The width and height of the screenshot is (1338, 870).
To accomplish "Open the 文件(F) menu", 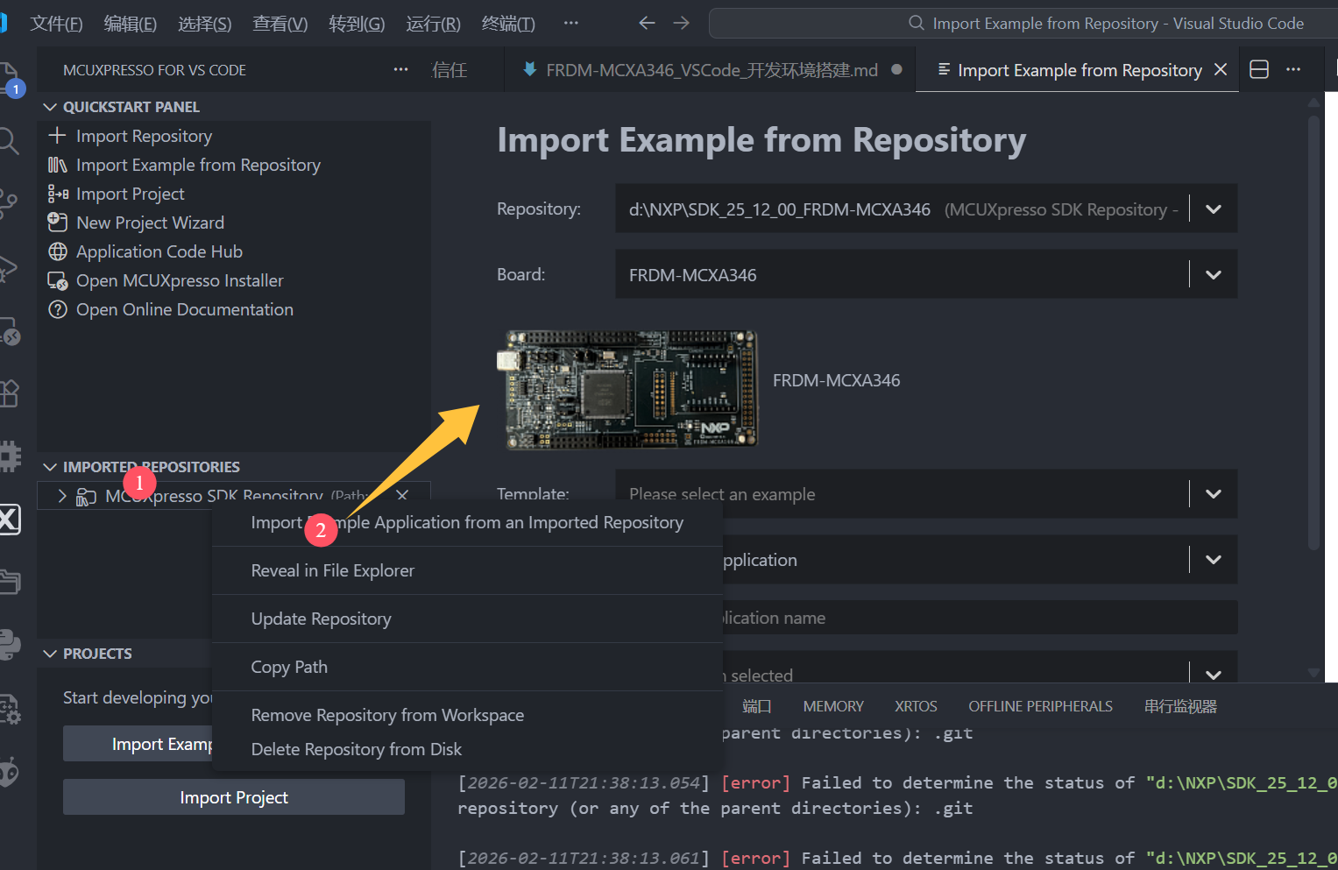I will pyautogui.click(x=56, y=24).
